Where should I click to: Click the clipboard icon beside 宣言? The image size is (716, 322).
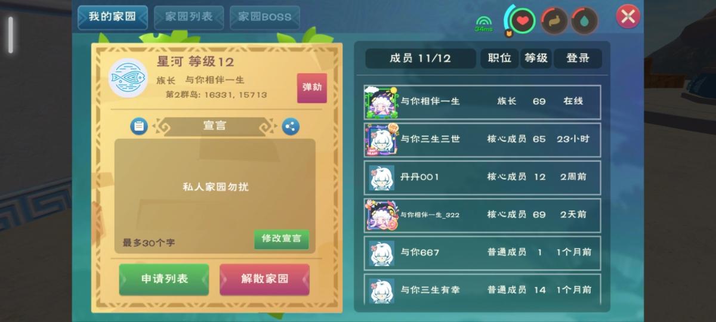coord(138,126)
